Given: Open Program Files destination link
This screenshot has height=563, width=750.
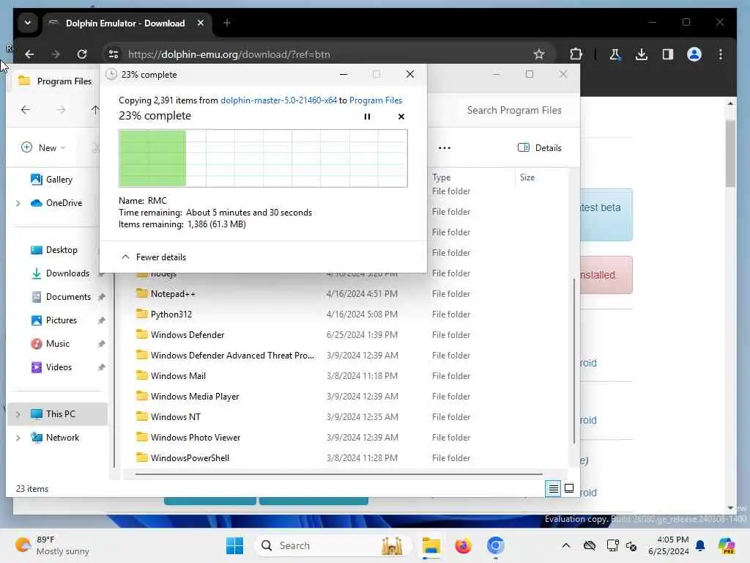Looking at the screenshot, I should (376, 100).
